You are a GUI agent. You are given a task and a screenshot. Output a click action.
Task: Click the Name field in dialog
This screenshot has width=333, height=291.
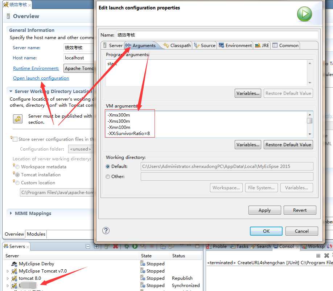pos(217,35)
